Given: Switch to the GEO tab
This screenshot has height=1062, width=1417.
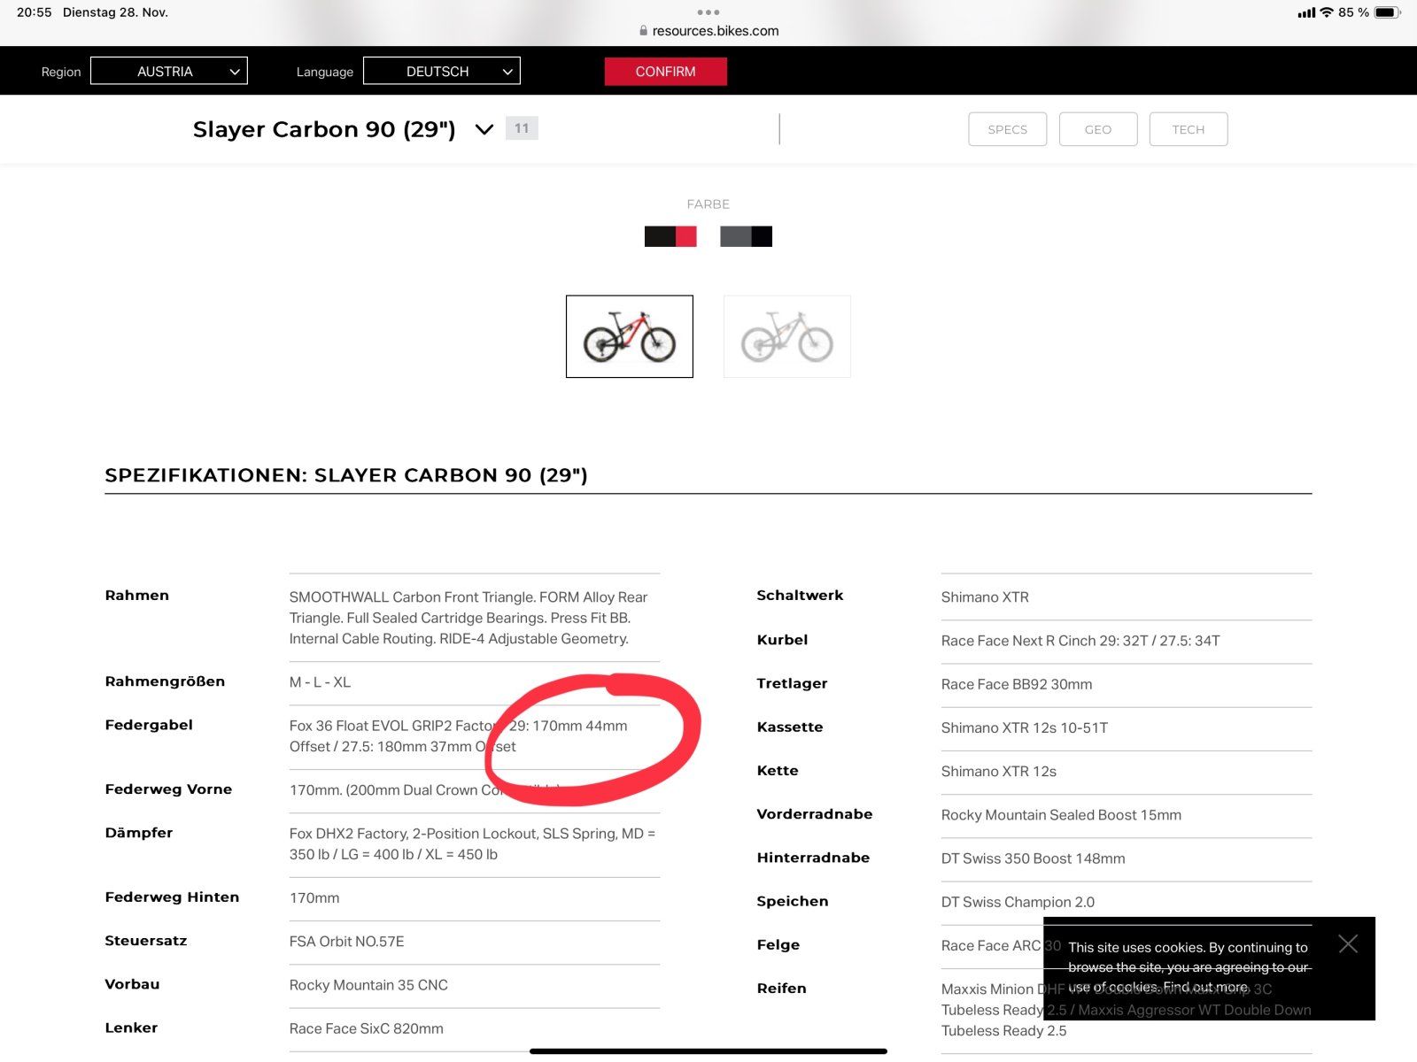Looking at the screenshot, I should point(1098,129).
